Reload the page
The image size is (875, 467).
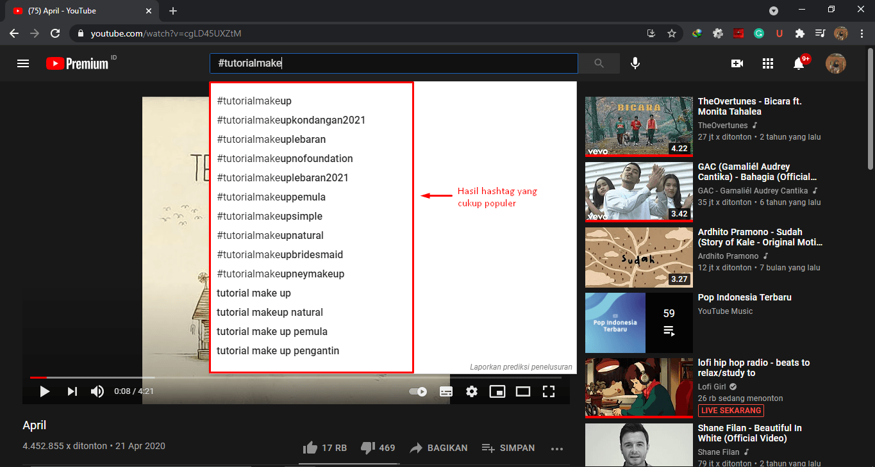pyautogui.click(x=55, y=33)
